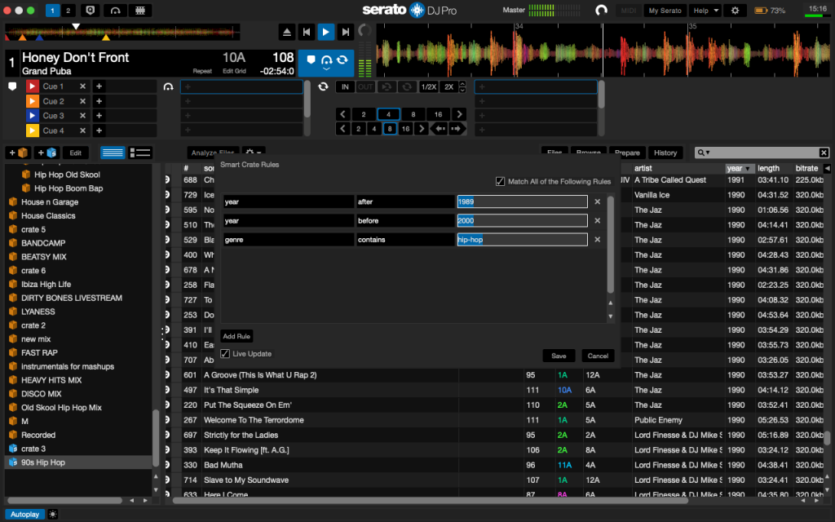Open the FX panel icon

click(140, 10)
